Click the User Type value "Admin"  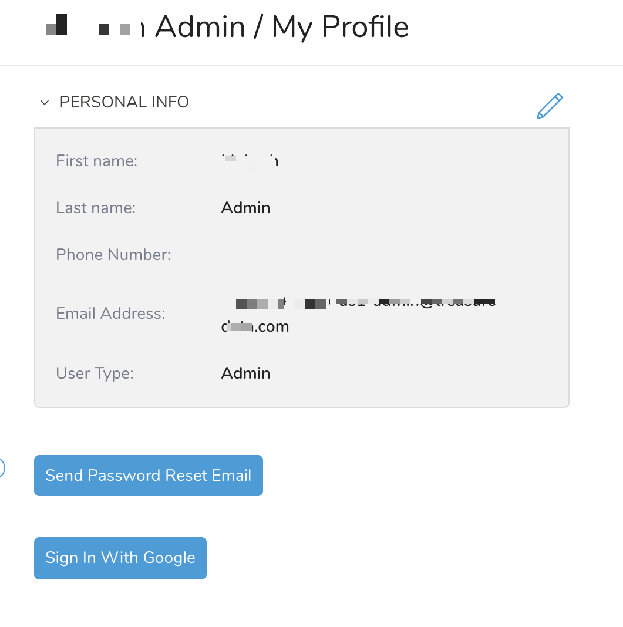click(245, 373)
